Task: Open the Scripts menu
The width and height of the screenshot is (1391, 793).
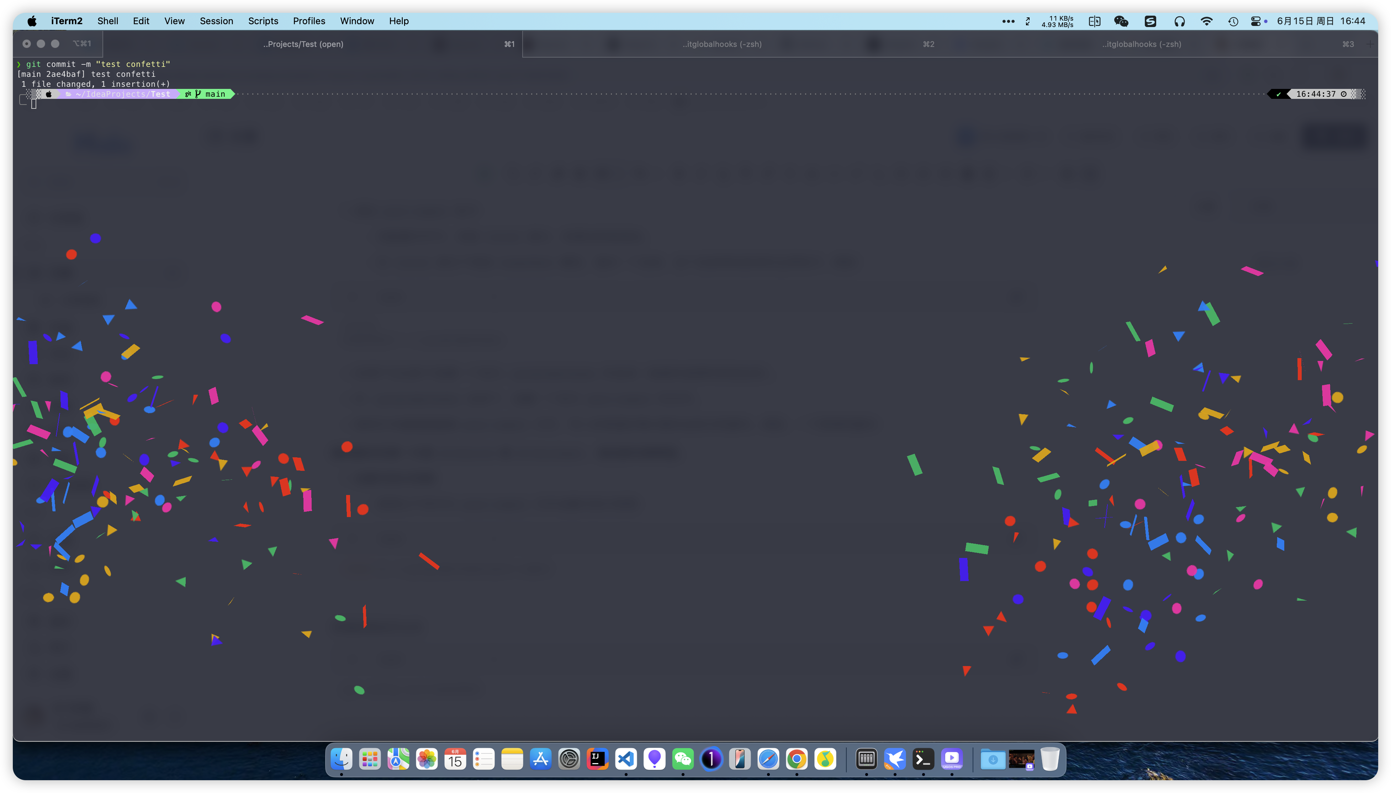Action: point(263,21)
